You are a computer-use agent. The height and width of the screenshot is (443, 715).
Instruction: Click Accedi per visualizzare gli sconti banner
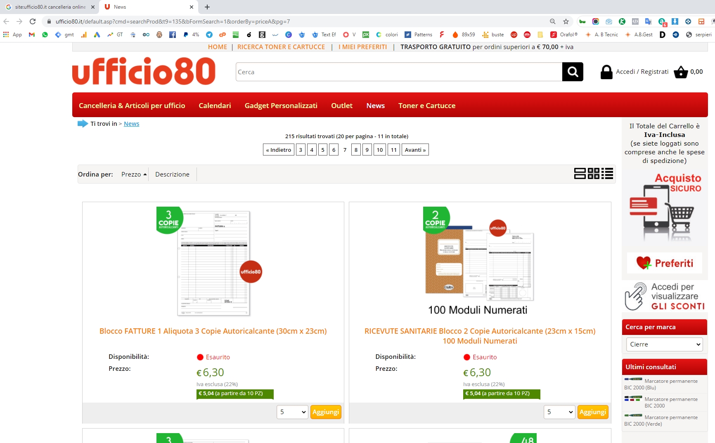665,296
